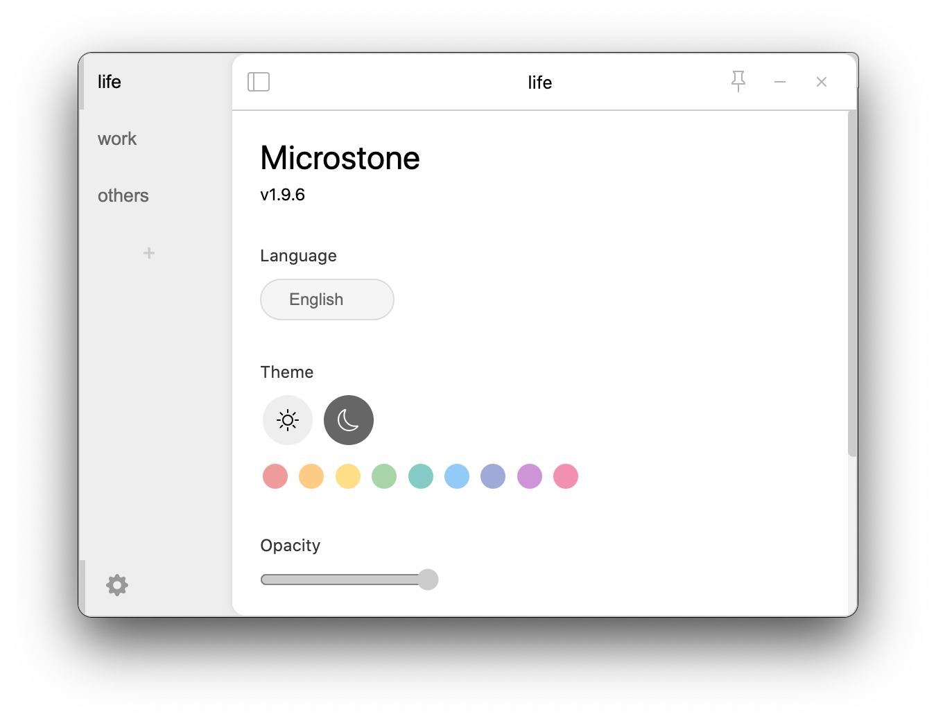936x721 pixels.
Task: Click the life title in header
Action: (x=540, y=82)
